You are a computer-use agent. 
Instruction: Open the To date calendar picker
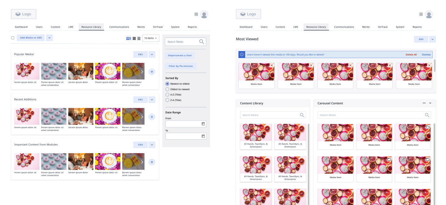point(203,136)
